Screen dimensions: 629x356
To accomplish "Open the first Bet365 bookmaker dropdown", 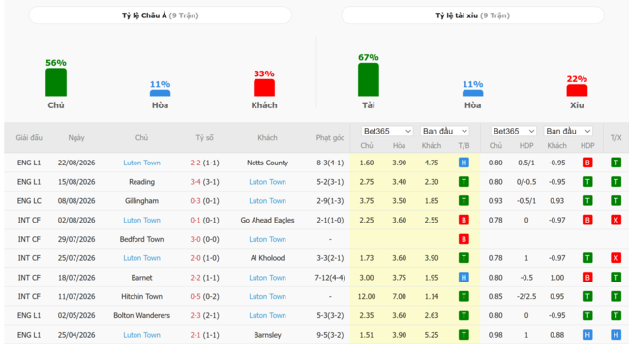I will pos(387,132).
